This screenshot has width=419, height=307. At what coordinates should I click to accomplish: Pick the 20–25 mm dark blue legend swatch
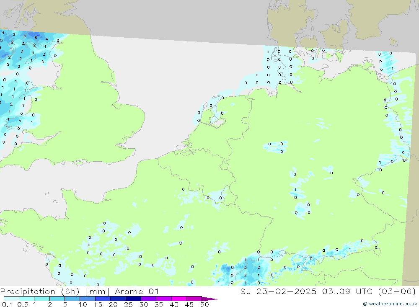pyautogui.click(x=118, y=299)
